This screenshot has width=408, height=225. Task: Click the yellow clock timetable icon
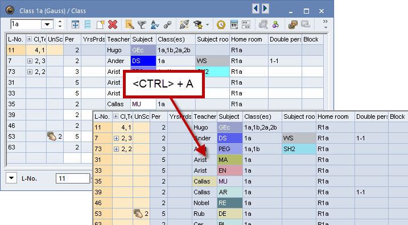(221, 24)
